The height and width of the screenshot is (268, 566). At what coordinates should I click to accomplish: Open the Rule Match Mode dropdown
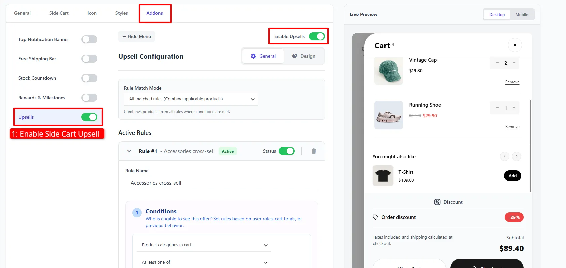pos(191,99)
